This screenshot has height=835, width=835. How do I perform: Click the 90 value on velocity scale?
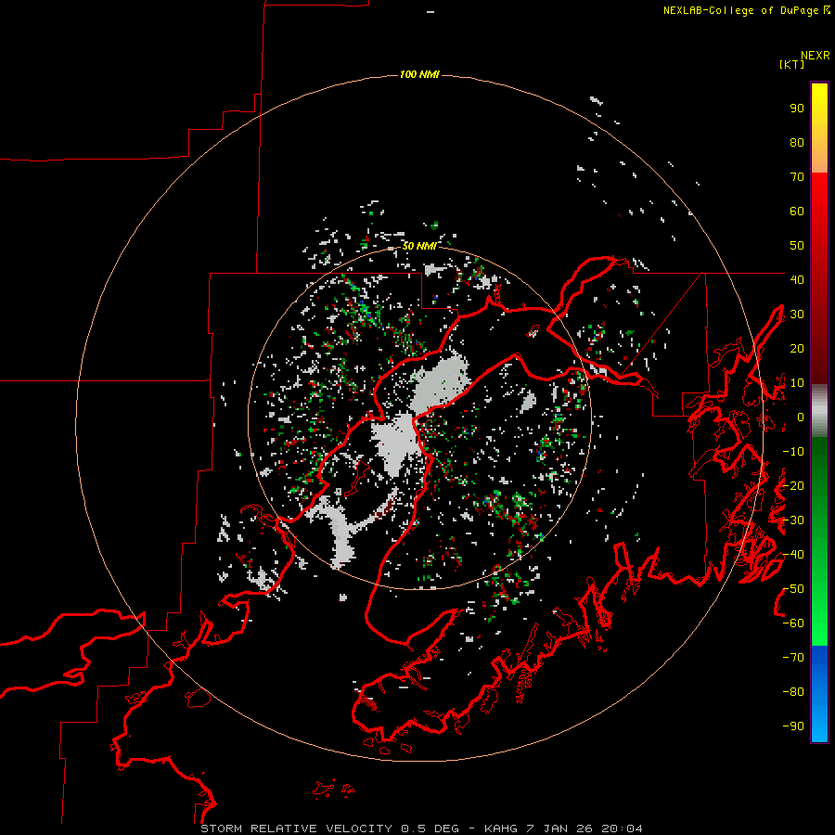tap(797, 109)
